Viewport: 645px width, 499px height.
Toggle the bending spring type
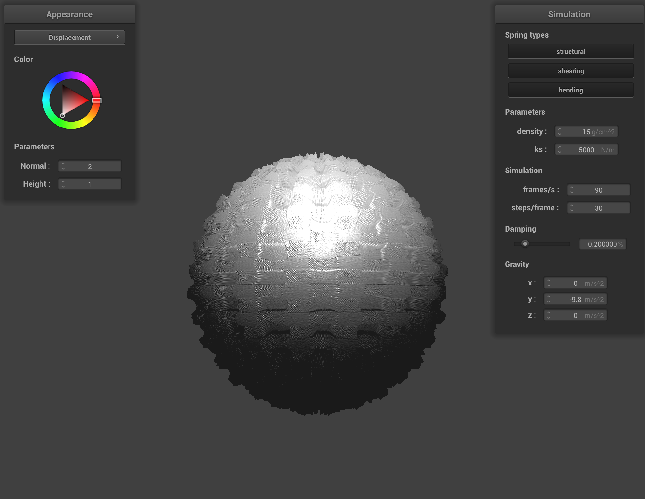[x=571, y=90]
